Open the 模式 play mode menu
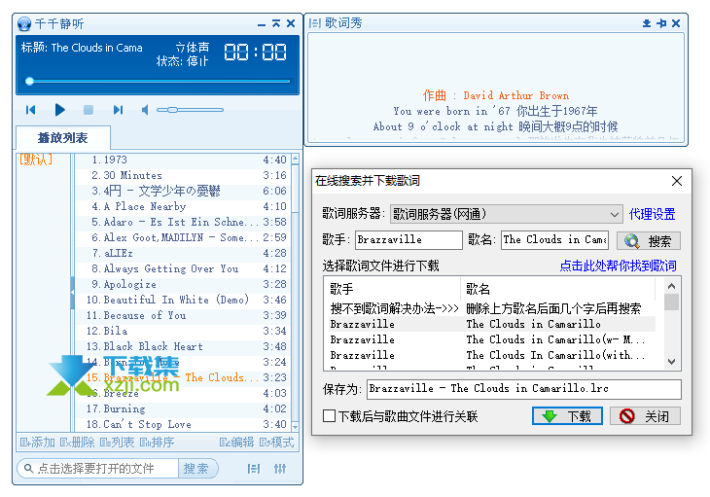Image resolution: width=710 pixels, height=497 pixels. (x=276, y=443)
